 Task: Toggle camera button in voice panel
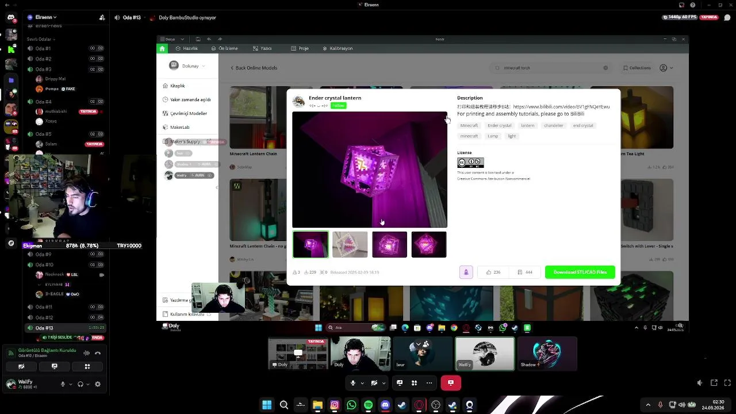21,366
